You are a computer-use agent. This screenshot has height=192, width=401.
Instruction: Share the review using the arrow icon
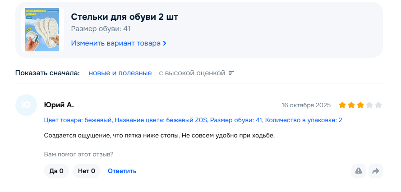376,171
